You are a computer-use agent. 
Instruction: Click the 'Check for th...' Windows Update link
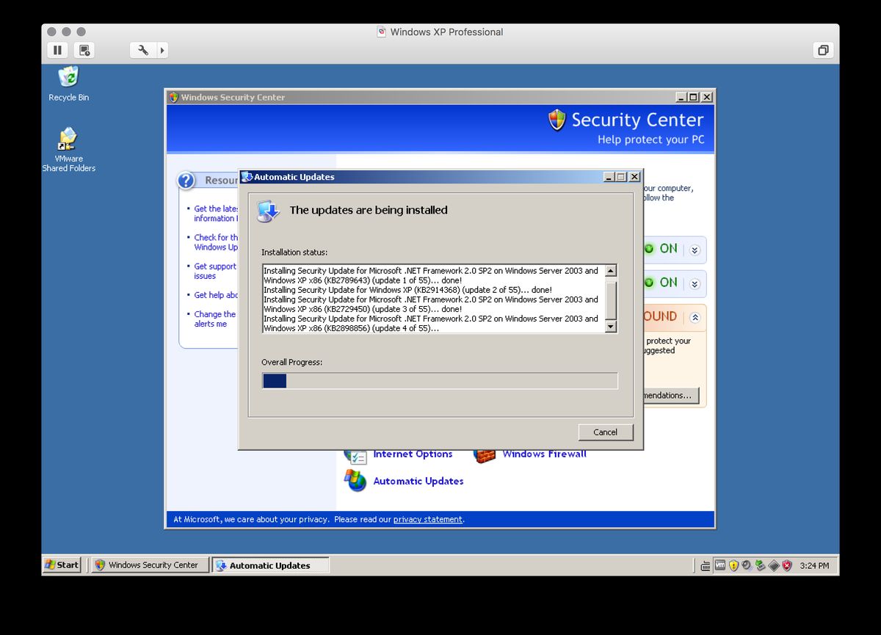click(x=216, y=242)
